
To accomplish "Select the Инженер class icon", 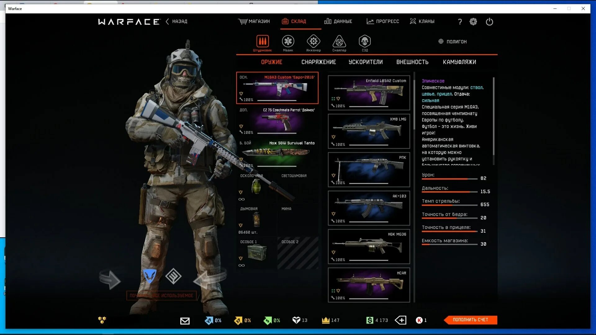I will click(314, 41).
